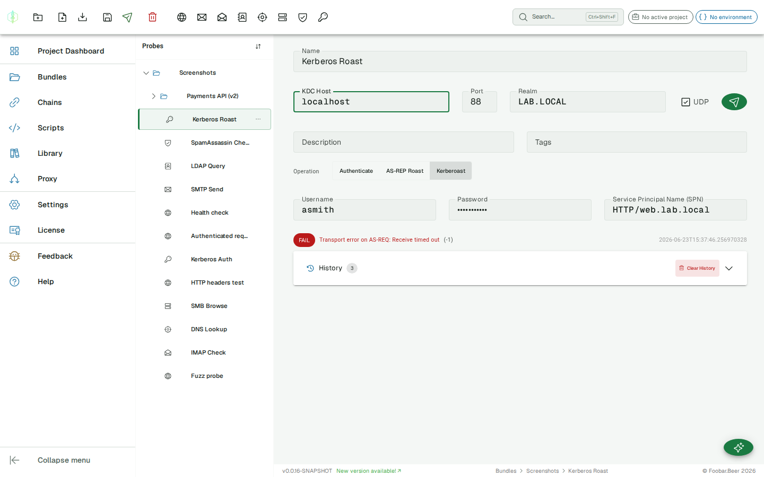Open Settings in sidebar
This screenshot has width=764, height=477.
coord(68,205)
